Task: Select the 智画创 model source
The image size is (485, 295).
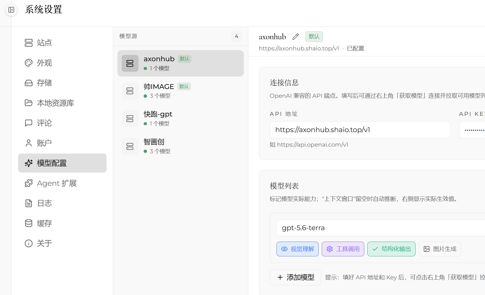Action: 180,146
